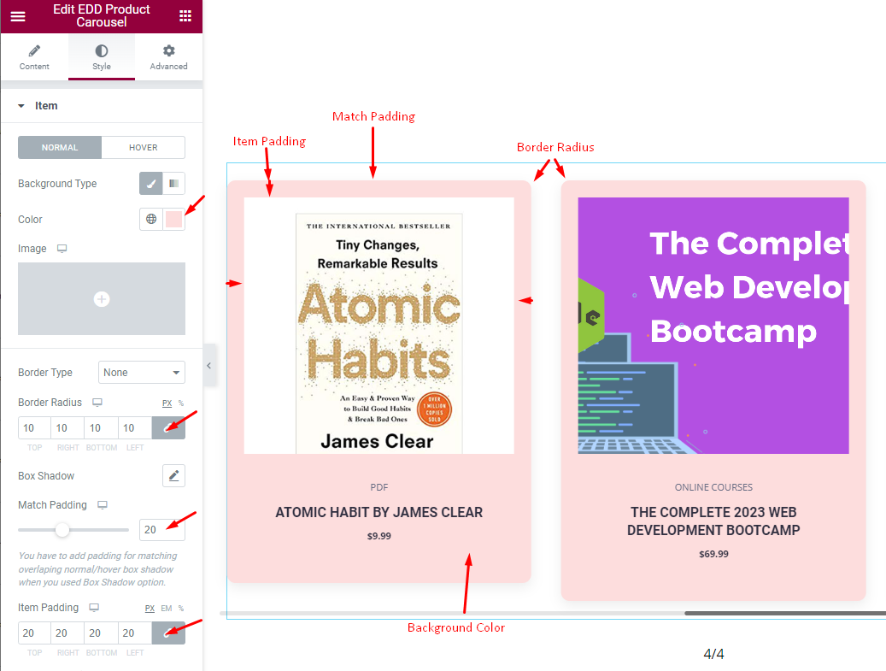Screen dimensions: 886x671
Task: Select the Normal state button
Action: coord(60,148)
